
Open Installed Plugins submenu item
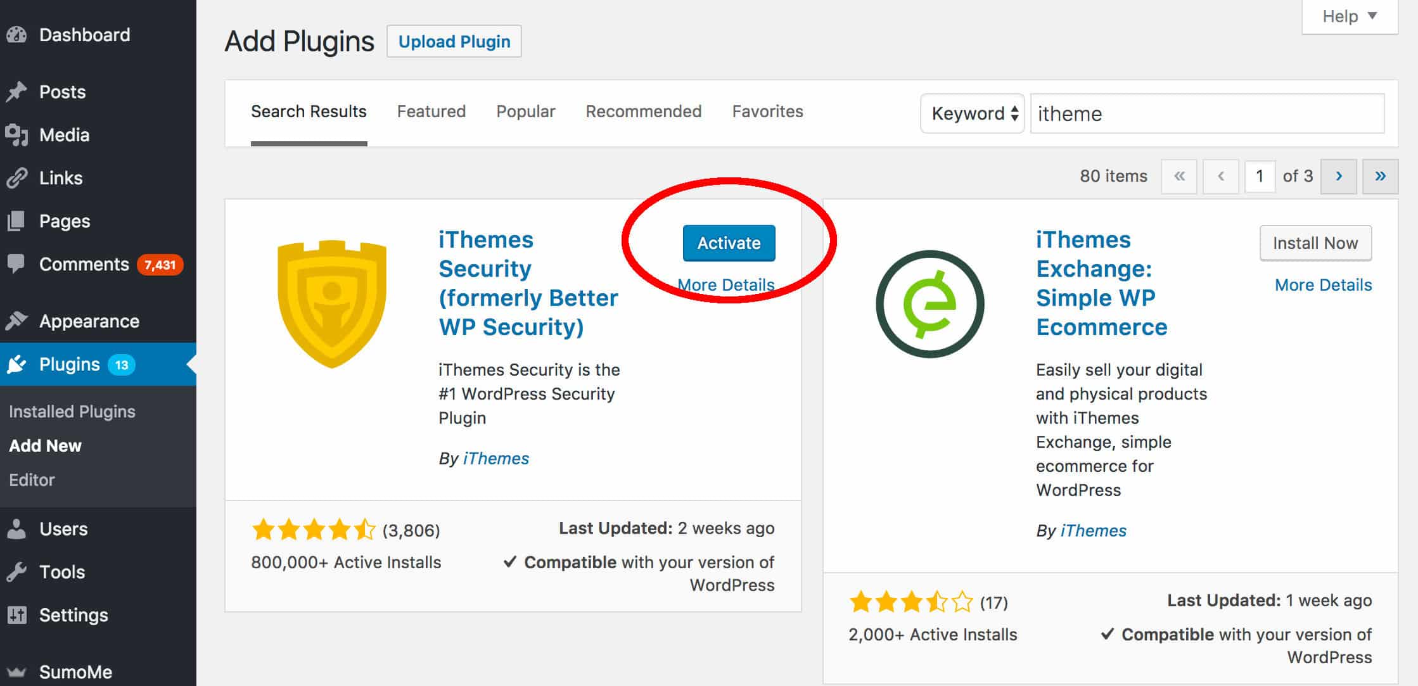72,412
